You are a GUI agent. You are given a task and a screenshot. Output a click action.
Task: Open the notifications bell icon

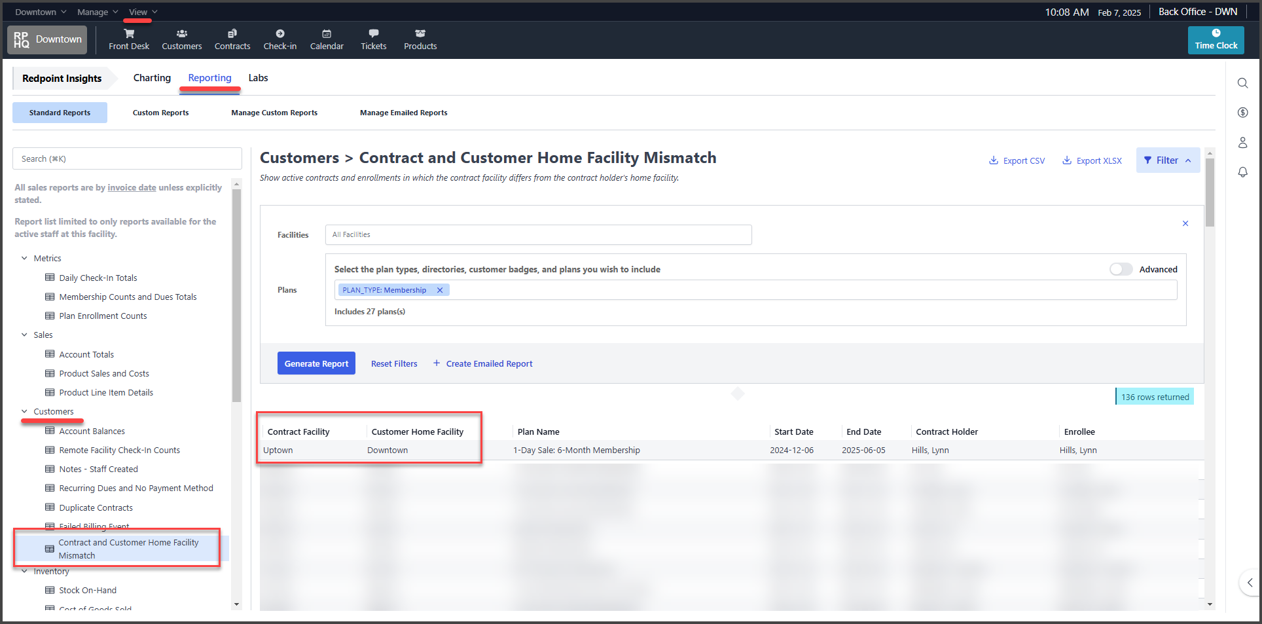coord(1242,172)
